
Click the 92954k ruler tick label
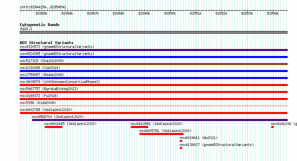(x=273, y=13)
